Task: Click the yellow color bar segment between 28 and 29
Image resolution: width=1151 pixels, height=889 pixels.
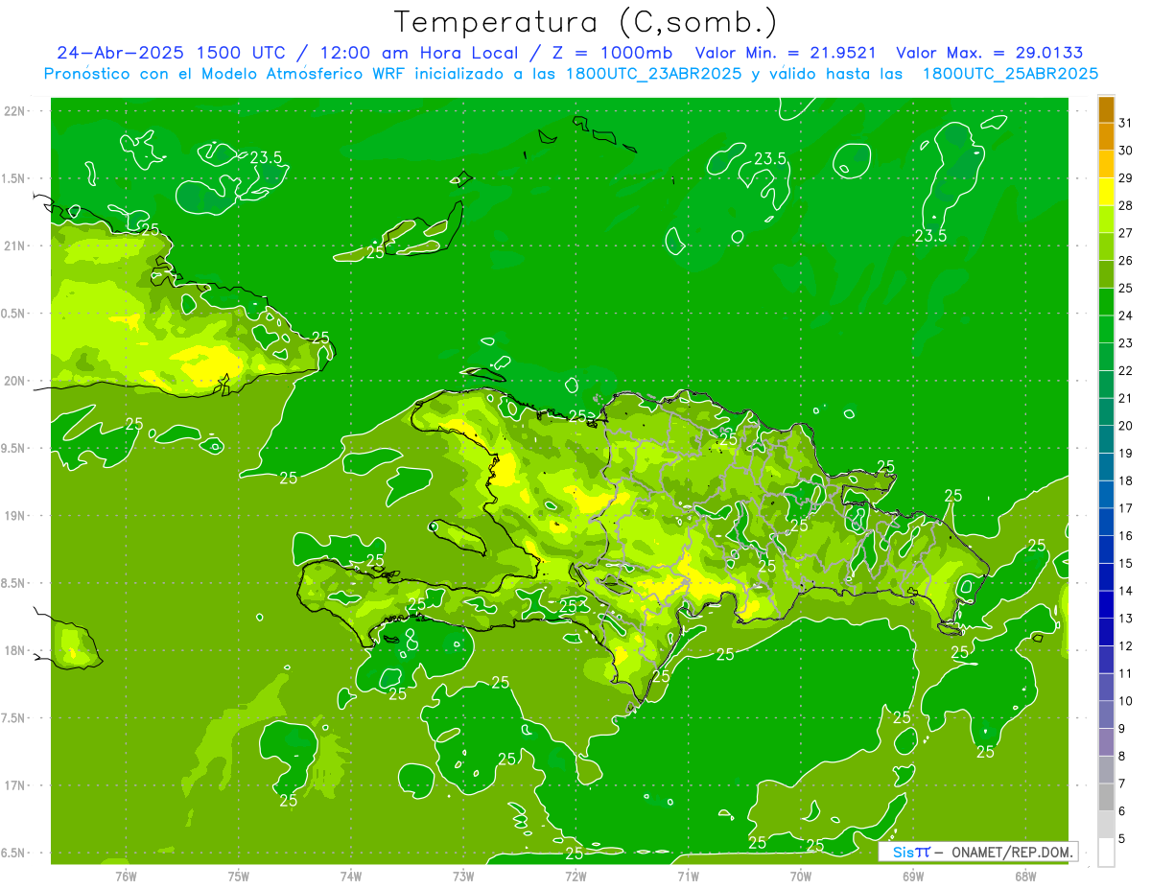Action: (1106, 192)
